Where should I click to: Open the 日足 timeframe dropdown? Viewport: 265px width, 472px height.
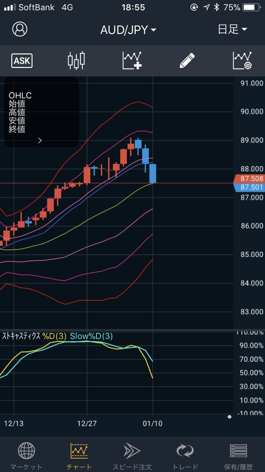(x=232, y=29)
